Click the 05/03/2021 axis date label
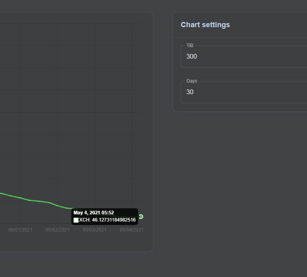The height and width of the screenshot is (277, 307). tap(95, 230)
